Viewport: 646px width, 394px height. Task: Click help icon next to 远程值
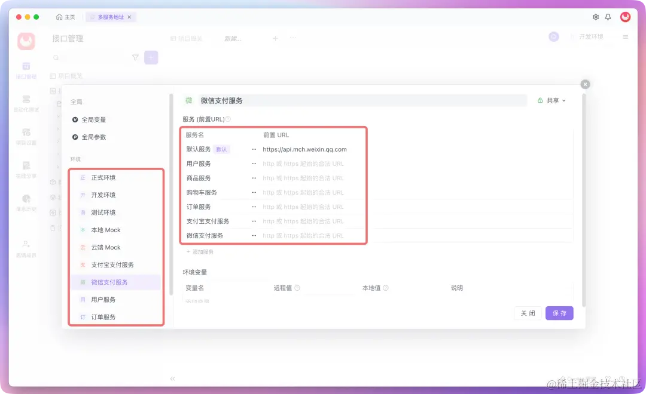297,288
